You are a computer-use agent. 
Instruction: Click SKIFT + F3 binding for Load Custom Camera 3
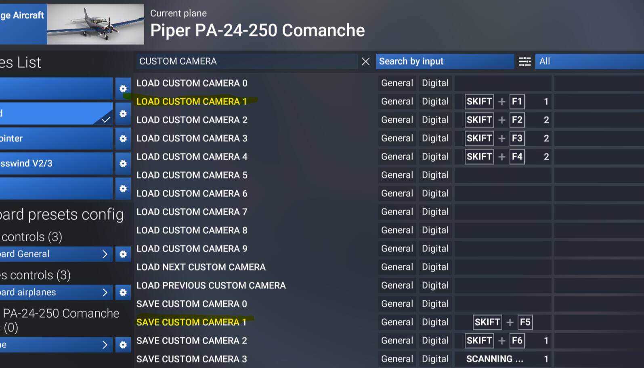tap(503, 138)
